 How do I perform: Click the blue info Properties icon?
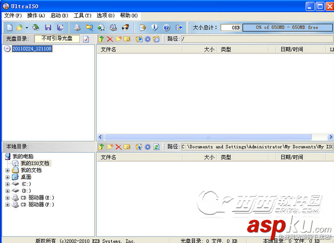[154, 28]
